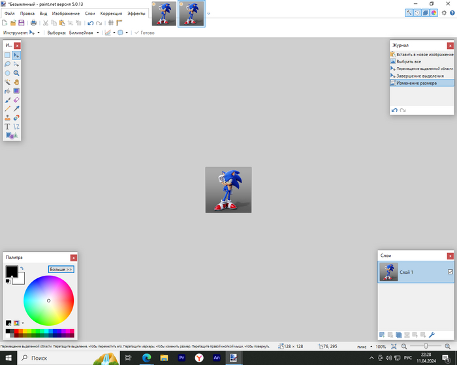Select the Text tool
This screenshot has height=365, width=457.
click(8, 126)
